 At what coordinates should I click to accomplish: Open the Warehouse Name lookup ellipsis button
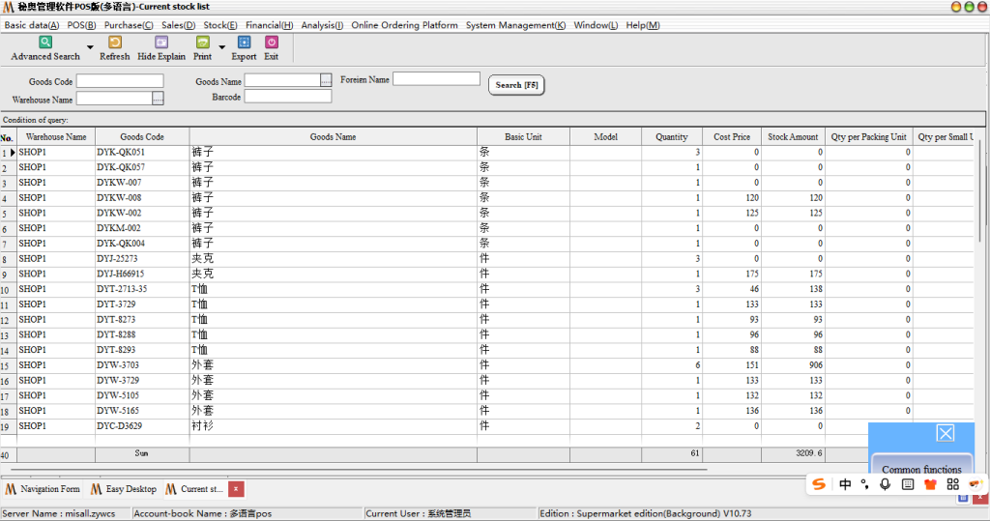click(159, 98)
